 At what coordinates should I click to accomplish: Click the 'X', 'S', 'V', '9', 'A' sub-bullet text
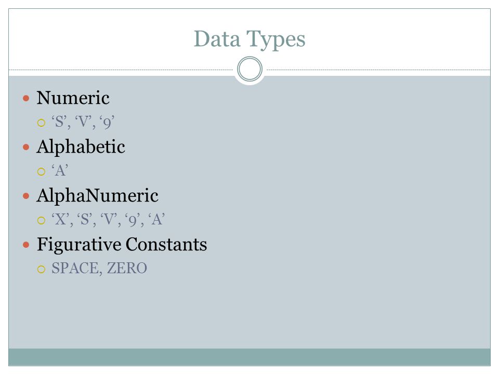click(108, 219)
